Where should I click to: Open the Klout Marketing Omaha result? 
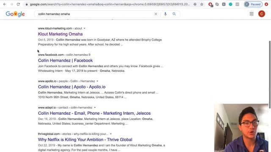tap(60, 34)
